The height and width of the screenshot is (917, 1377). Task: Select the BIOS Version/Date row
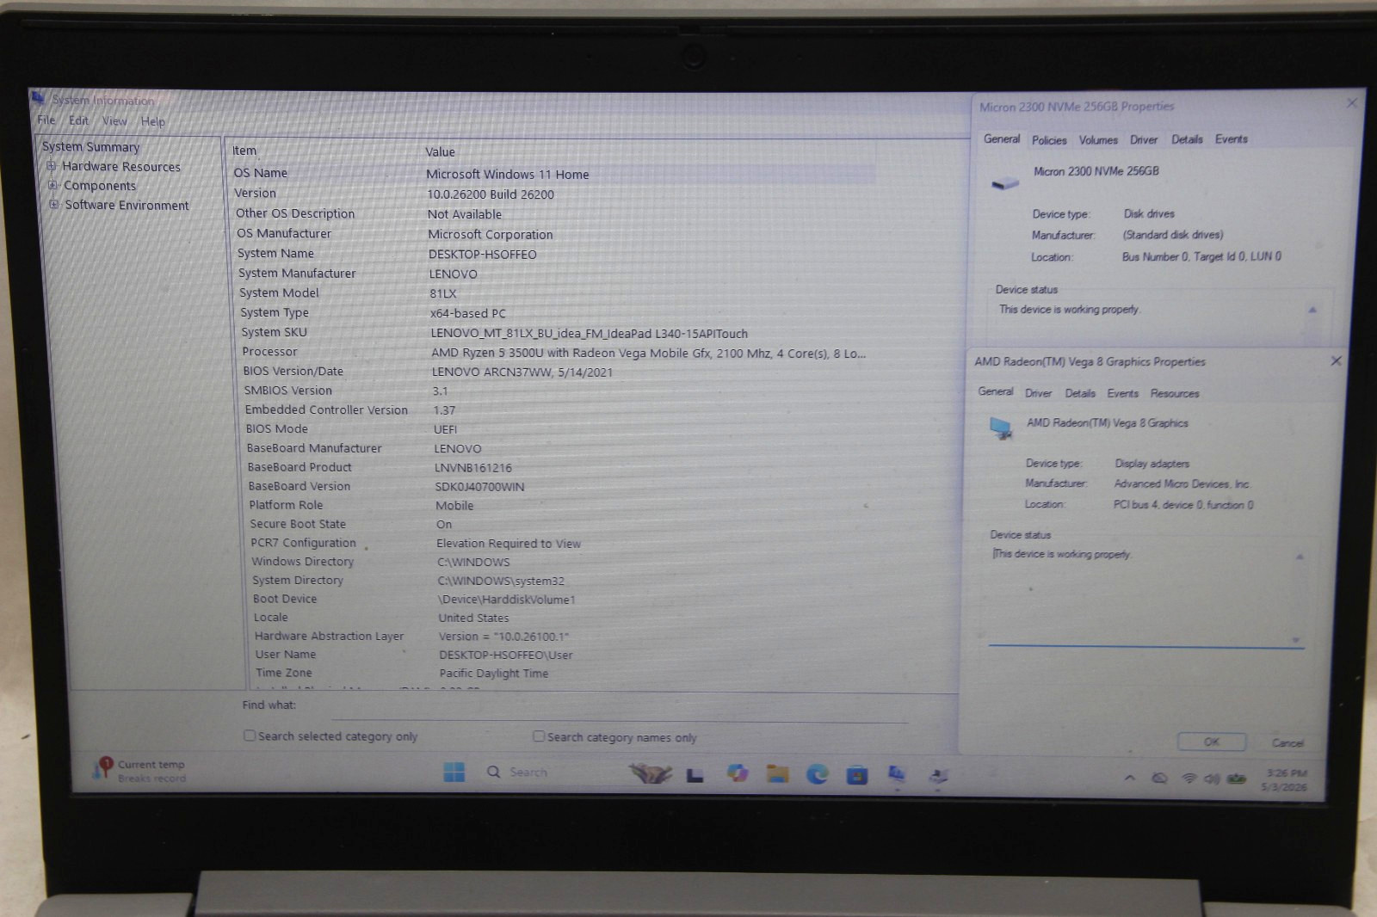tap(555, 372)
